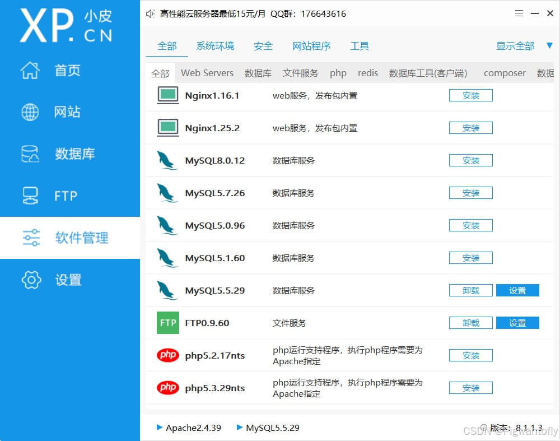
Task: Click the MySQL5.7.26 dolphin icon
Action: [167, 193]
